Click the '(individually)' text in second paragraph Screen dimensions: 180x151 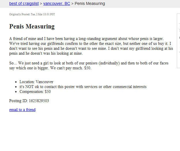point(109,63)
